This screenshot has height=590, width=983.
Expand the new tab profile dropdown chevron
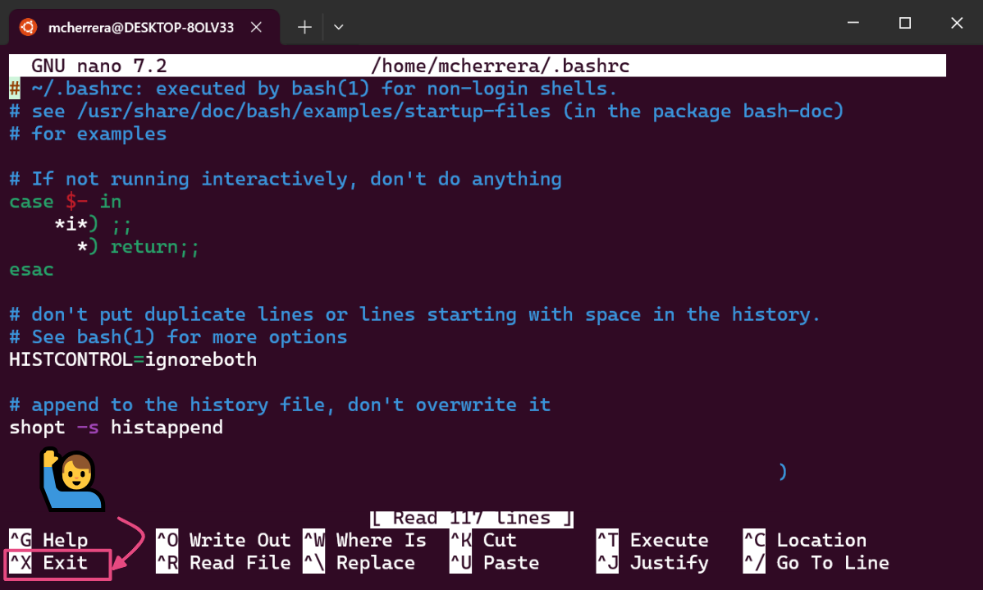pos(338,27)
